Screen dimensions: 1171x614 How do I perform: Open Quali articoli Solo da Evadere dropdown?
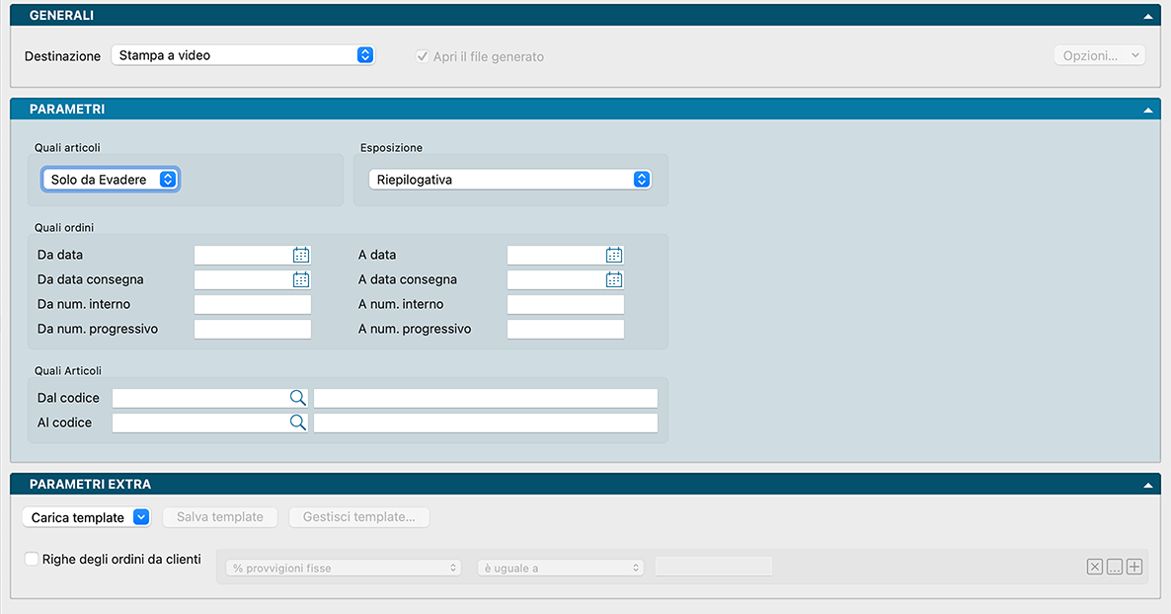click(x=111, y=180)
